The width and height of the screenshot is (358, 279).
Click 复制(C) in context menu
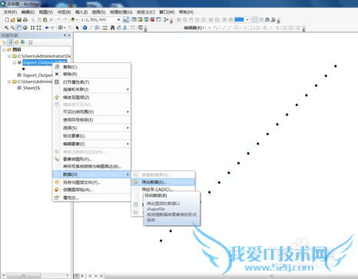click(x=91, y=67)
